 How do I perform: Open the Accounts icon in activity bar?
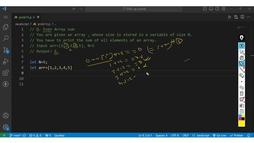(6, 116)
